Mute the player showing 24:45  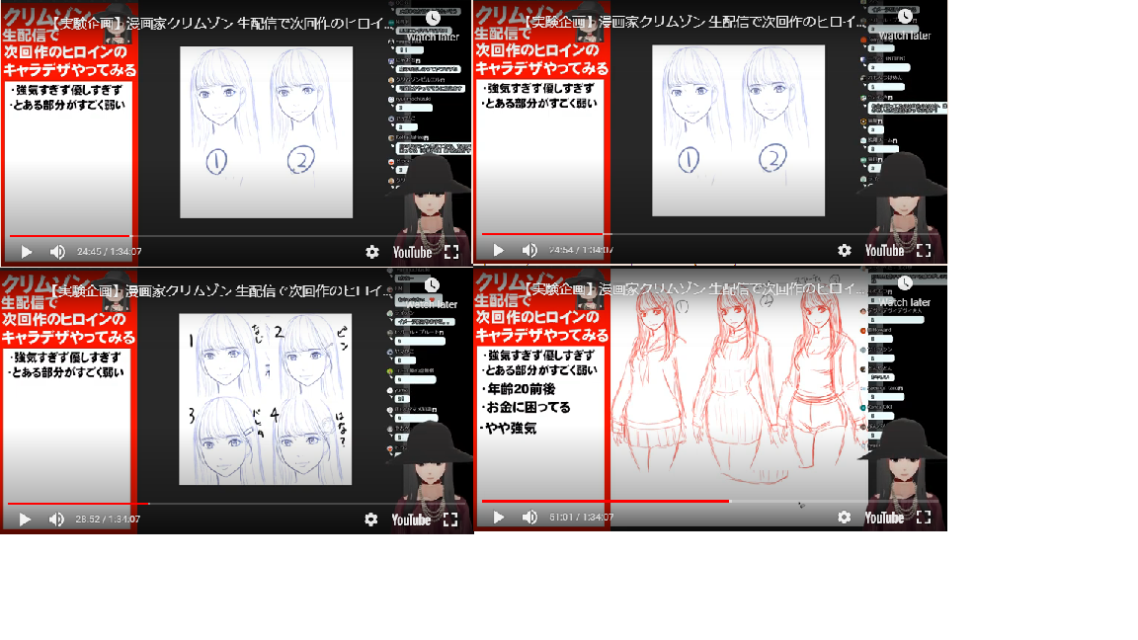click(x=57, y=252)
